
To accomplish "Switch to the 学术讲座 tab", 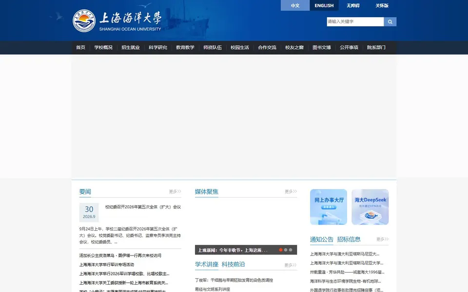I will coord(207,264).
